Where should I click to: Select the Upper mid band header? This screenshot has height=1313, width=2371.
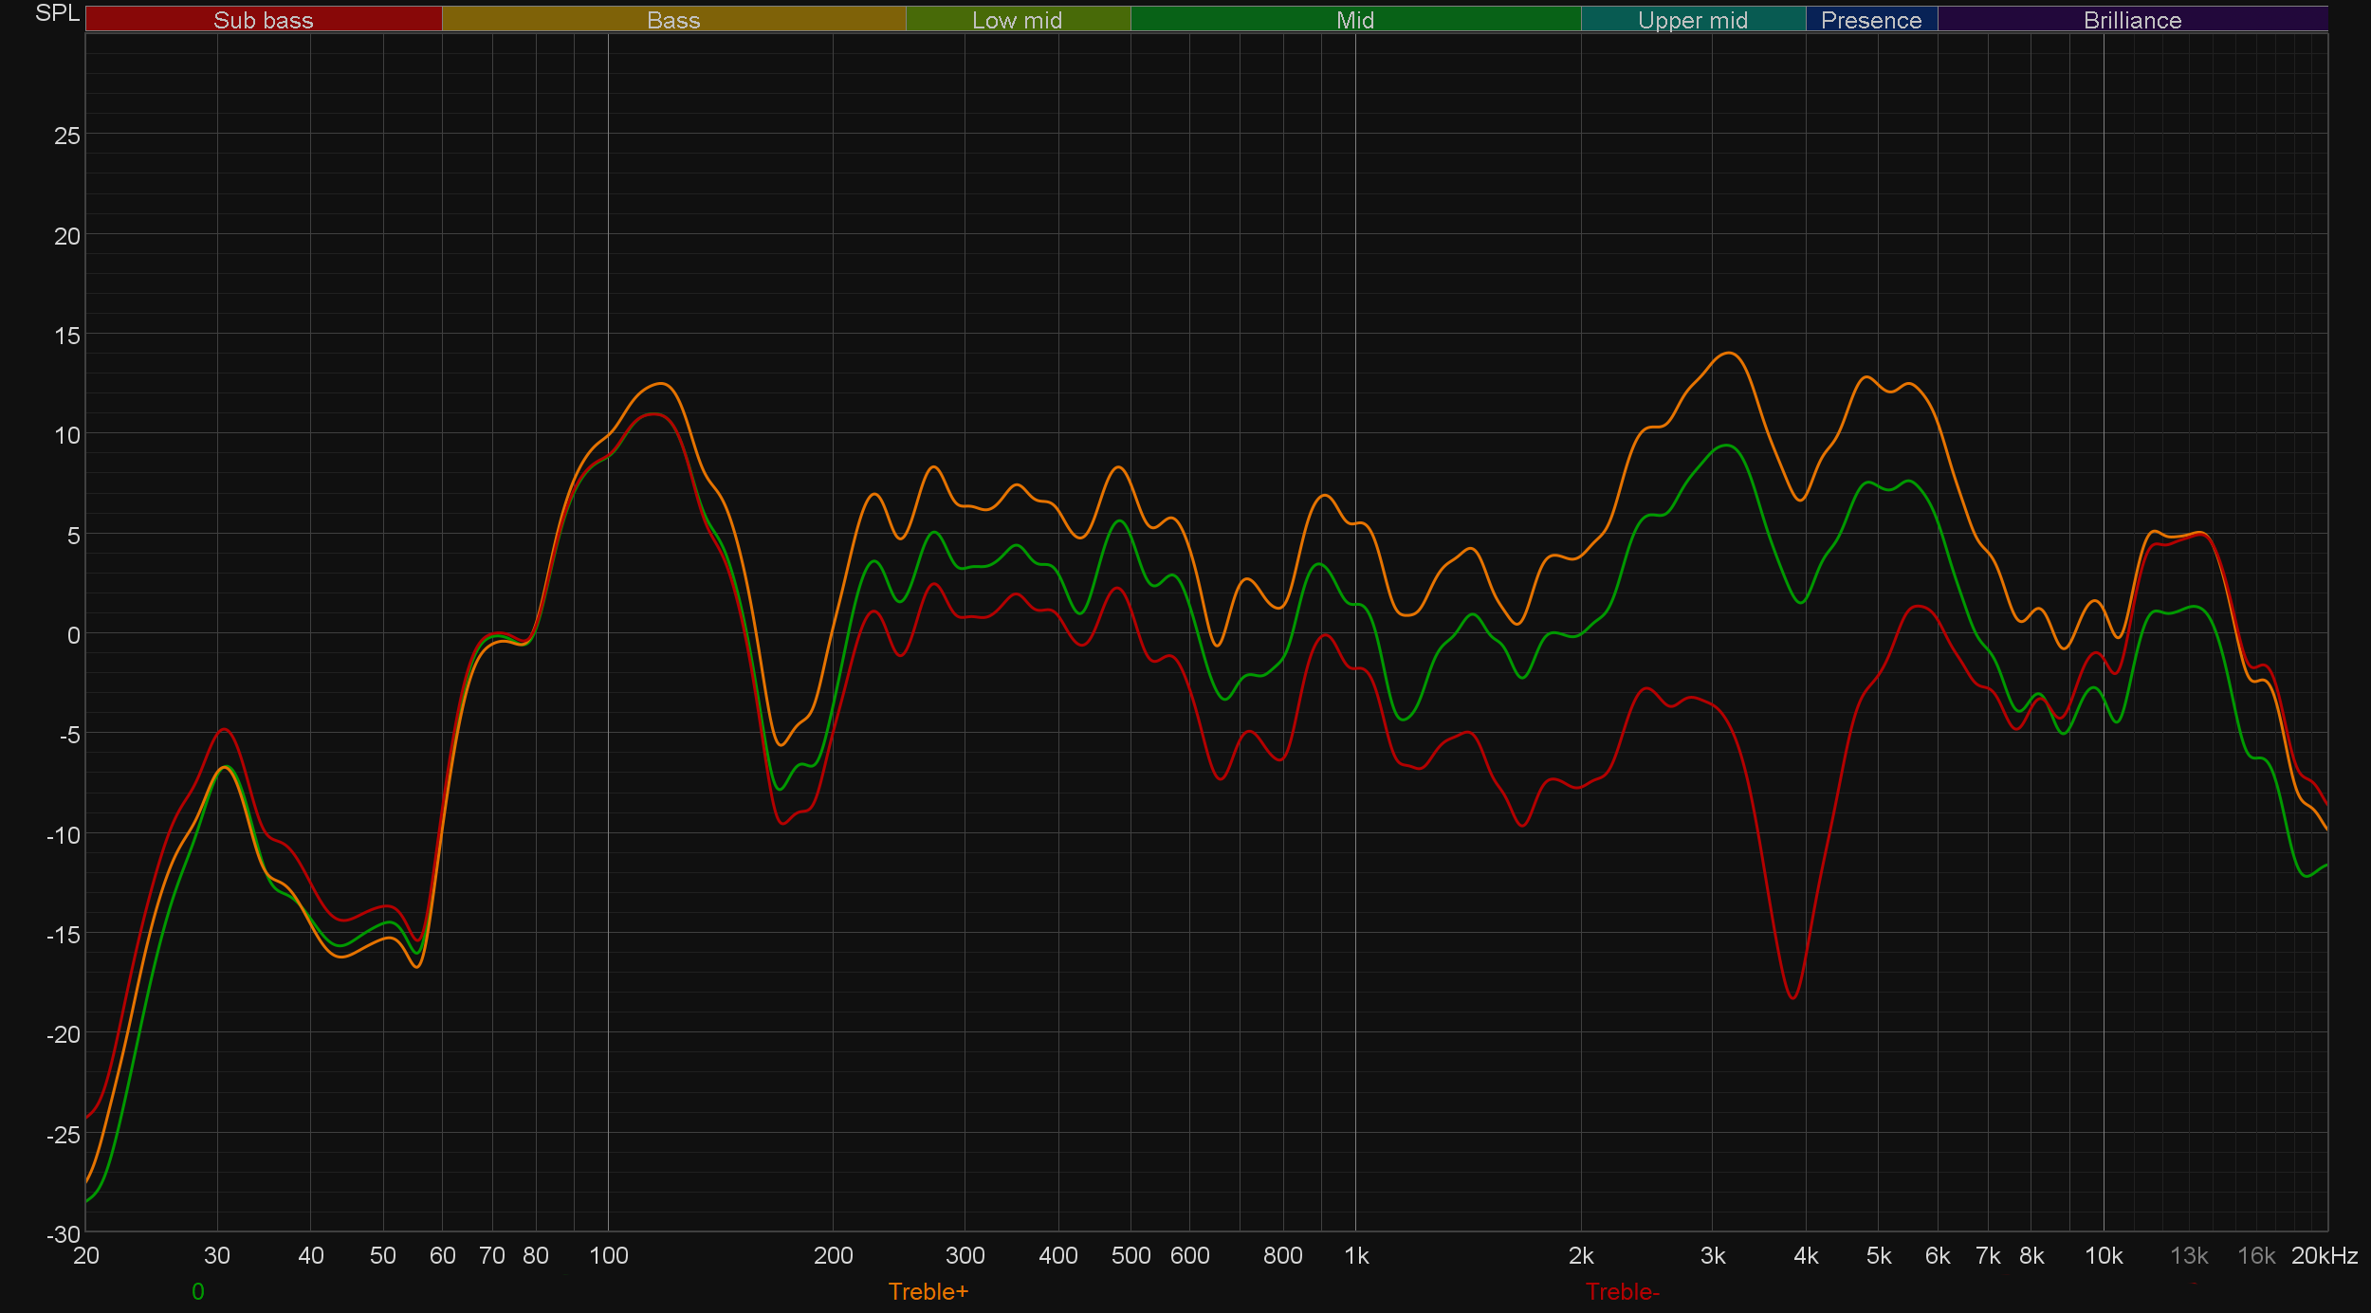click(1692, 20)
